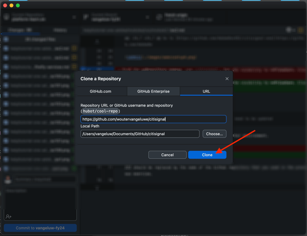Cancel the clone dialog
The width and height of the screenshot is (307, 236).
point(167,155)
